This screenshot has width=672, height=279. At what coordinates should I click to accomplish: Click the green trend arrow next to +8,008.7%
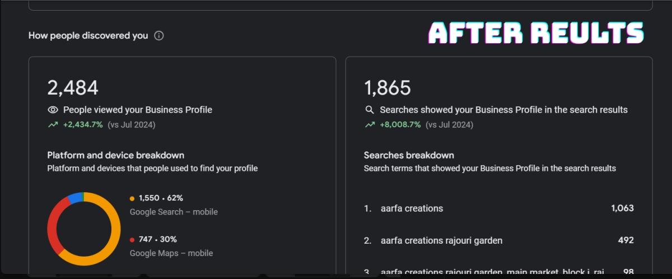point(370,125)
